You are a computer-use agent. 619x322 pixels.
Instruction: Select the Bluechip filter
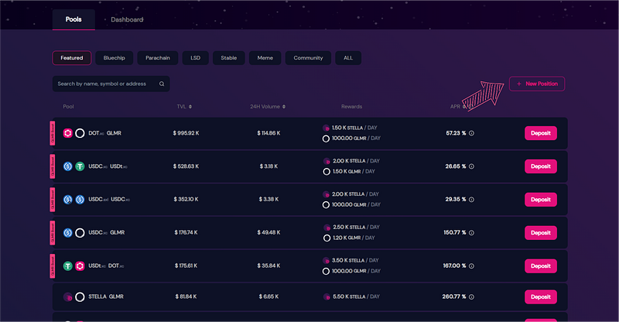(x=114, y=58)
